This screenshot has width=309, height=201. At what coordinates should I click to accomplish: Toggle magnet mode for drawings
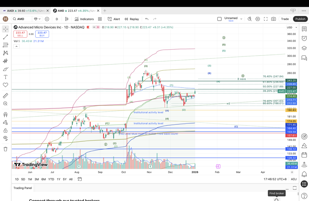pos(5,115)
